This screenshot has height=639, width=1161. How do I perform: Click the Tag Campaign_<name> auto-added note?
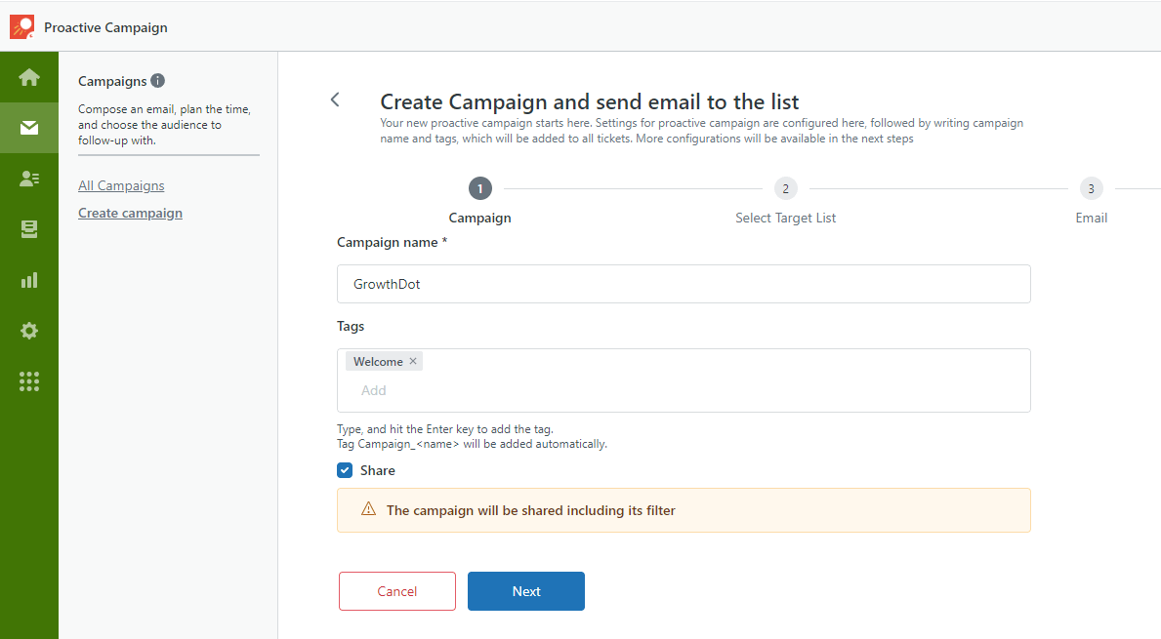click(472, 444)
